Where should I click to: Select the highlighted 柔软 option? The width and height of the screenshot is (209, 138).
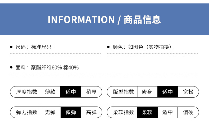point(147,112)
